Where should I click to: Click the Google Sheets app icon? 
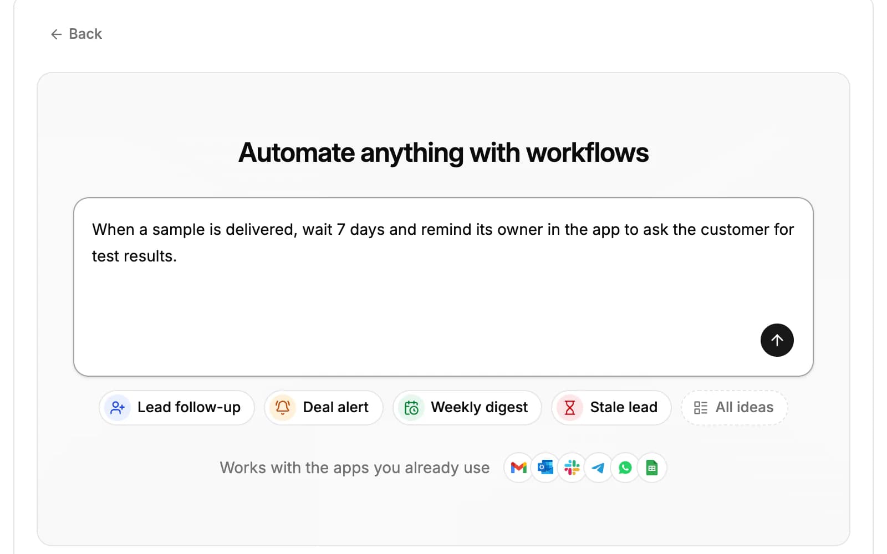pyautogui.click(x=652, y=468)
